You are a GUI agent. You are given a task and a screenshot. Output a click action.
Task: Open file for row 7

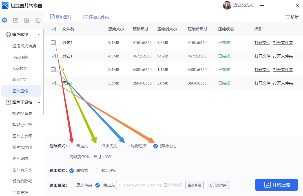pos(262,70)
